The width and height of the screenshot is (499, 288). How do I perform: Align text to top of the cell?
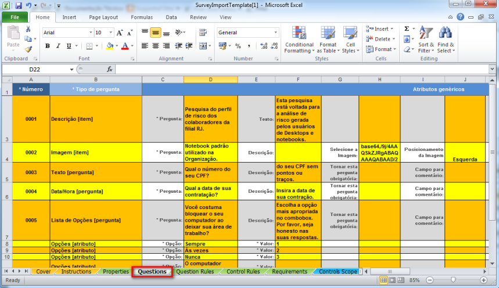pos(145,33)
